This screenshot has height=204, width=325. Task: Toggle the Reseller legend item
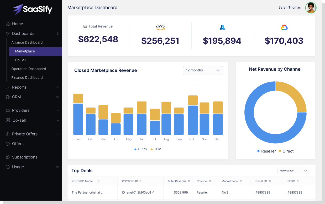pyautogui.click(x=266, y=151)
